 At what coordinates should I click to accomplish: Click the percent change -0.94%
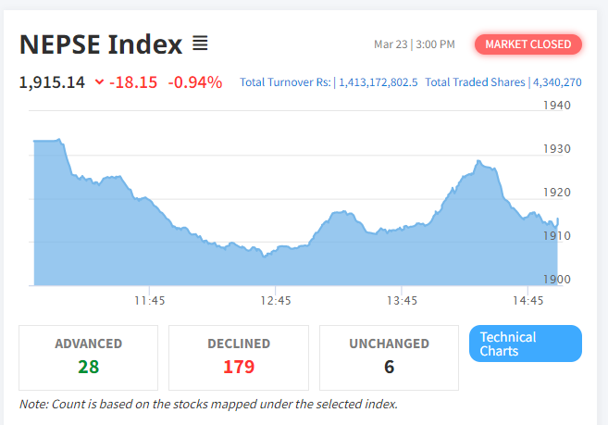[195, 82]
